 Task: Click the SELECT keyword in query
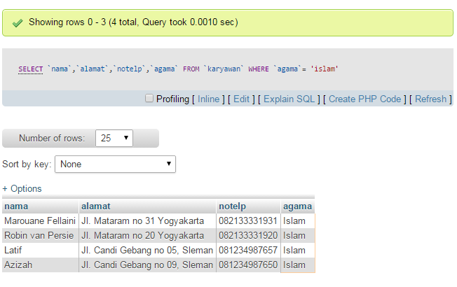[31, 69]
